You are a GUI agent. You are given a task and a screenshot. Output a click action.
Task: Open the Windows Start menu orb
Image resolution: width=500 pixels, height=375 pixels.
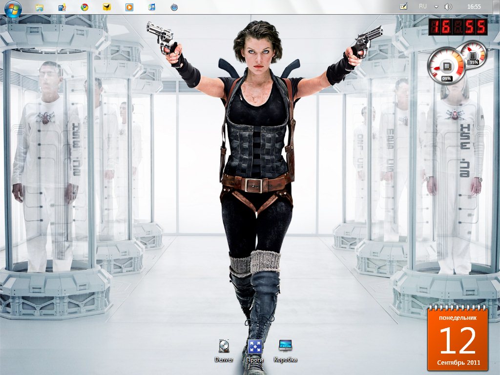(13, 7)
